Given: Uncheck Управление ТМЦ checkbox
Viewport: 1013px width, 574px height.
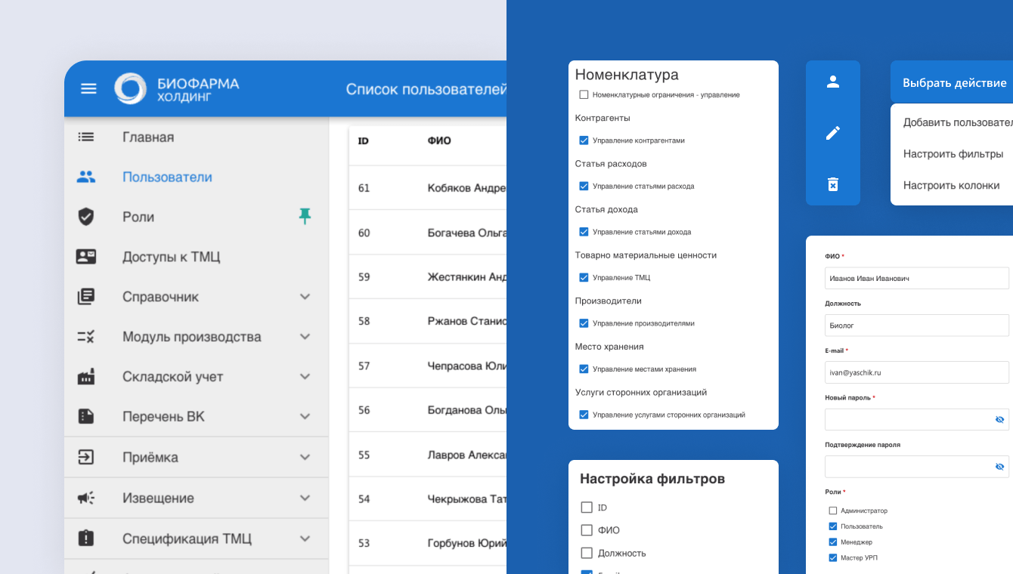Looking at the screenshot, I should [x=584, y=277].
